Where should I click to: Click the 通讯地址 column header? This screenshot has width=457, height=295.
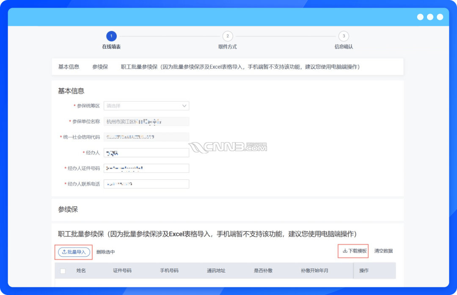point(216,270)
